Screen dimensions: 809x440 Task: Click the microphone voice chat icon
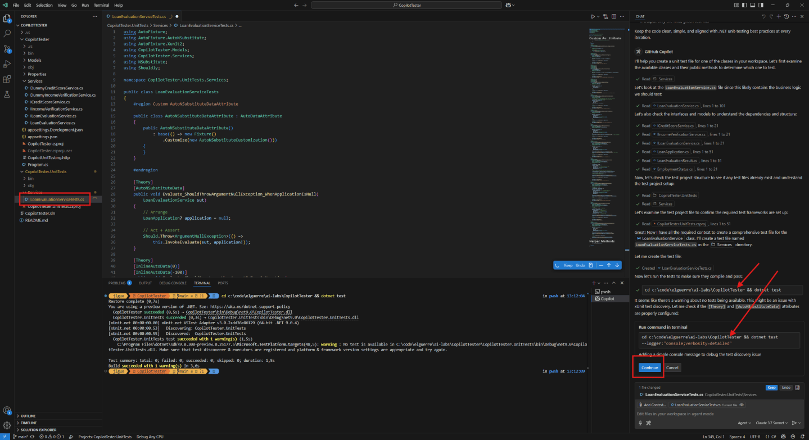click(x=640, y=423)
